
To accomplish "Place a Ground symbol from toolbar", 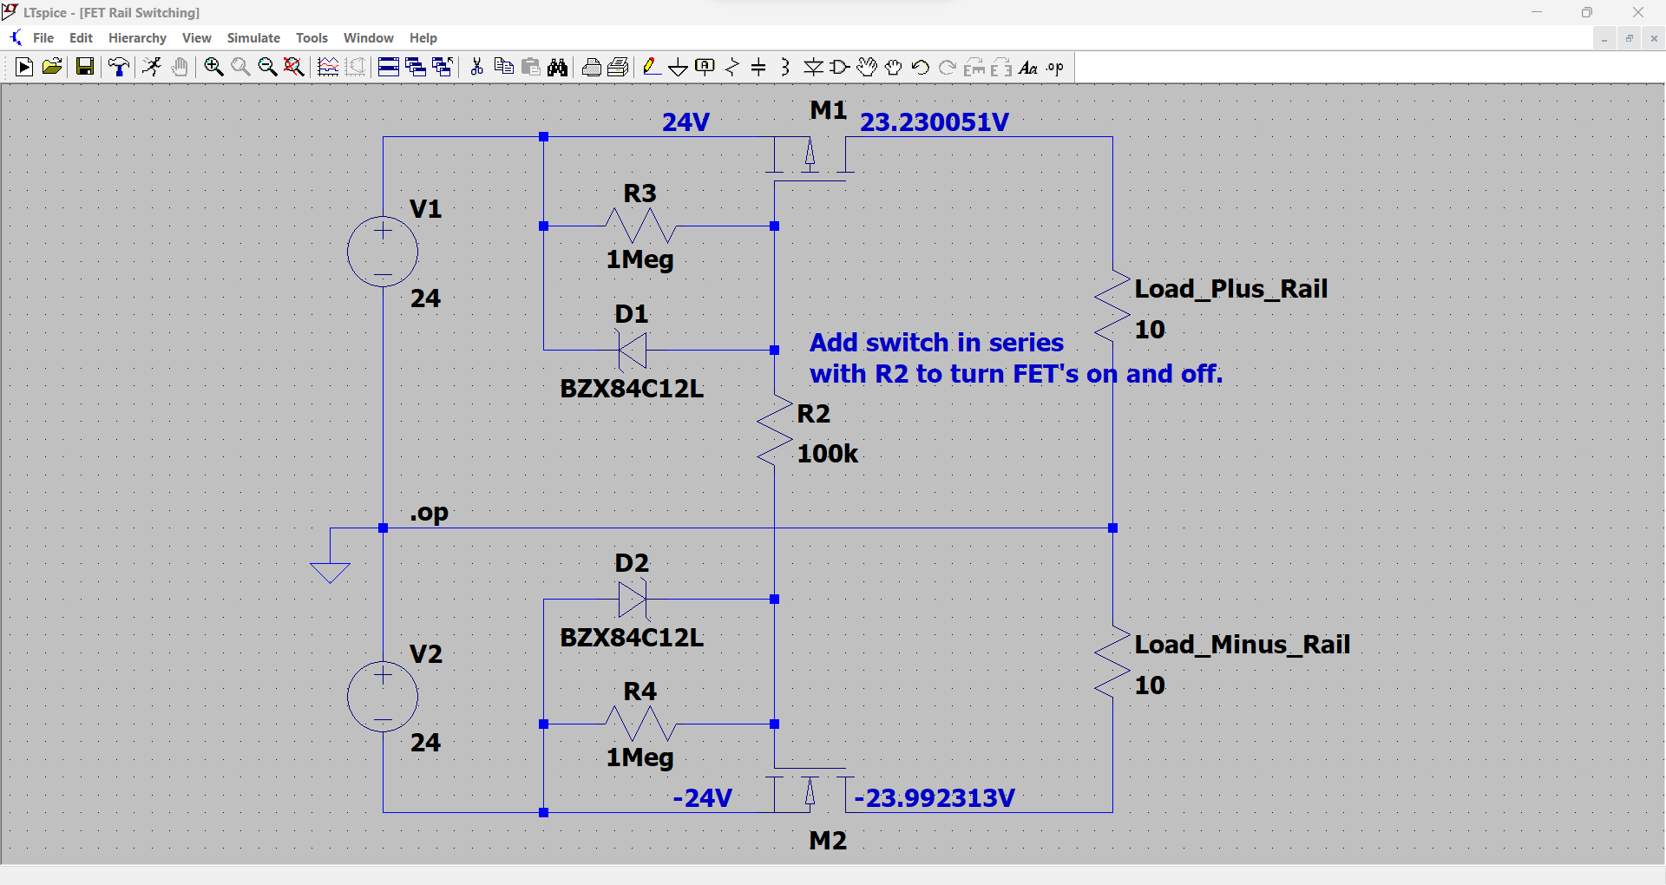I will [679, 68].
